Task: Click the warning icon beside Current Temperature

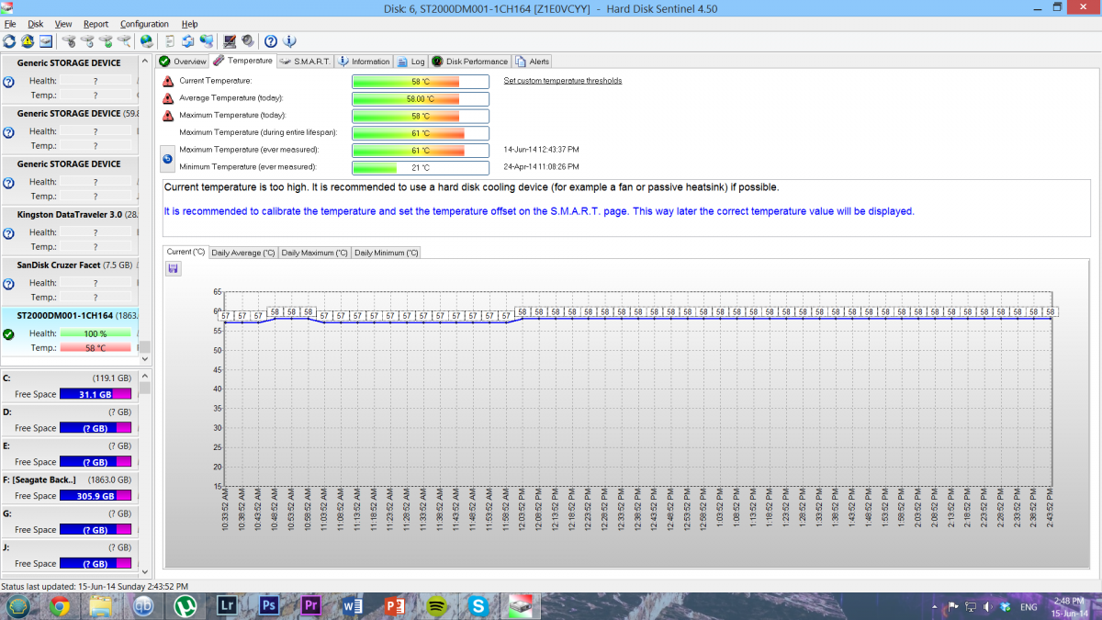Action: click(x=168, y=81)
